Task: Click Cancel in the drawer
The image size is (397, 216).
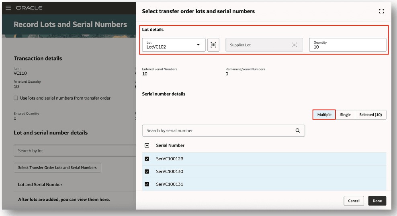Action: point(354,201)
